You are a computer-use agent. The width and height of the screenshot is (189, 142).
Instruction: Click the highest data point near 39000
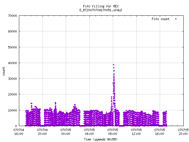point(113,64)
